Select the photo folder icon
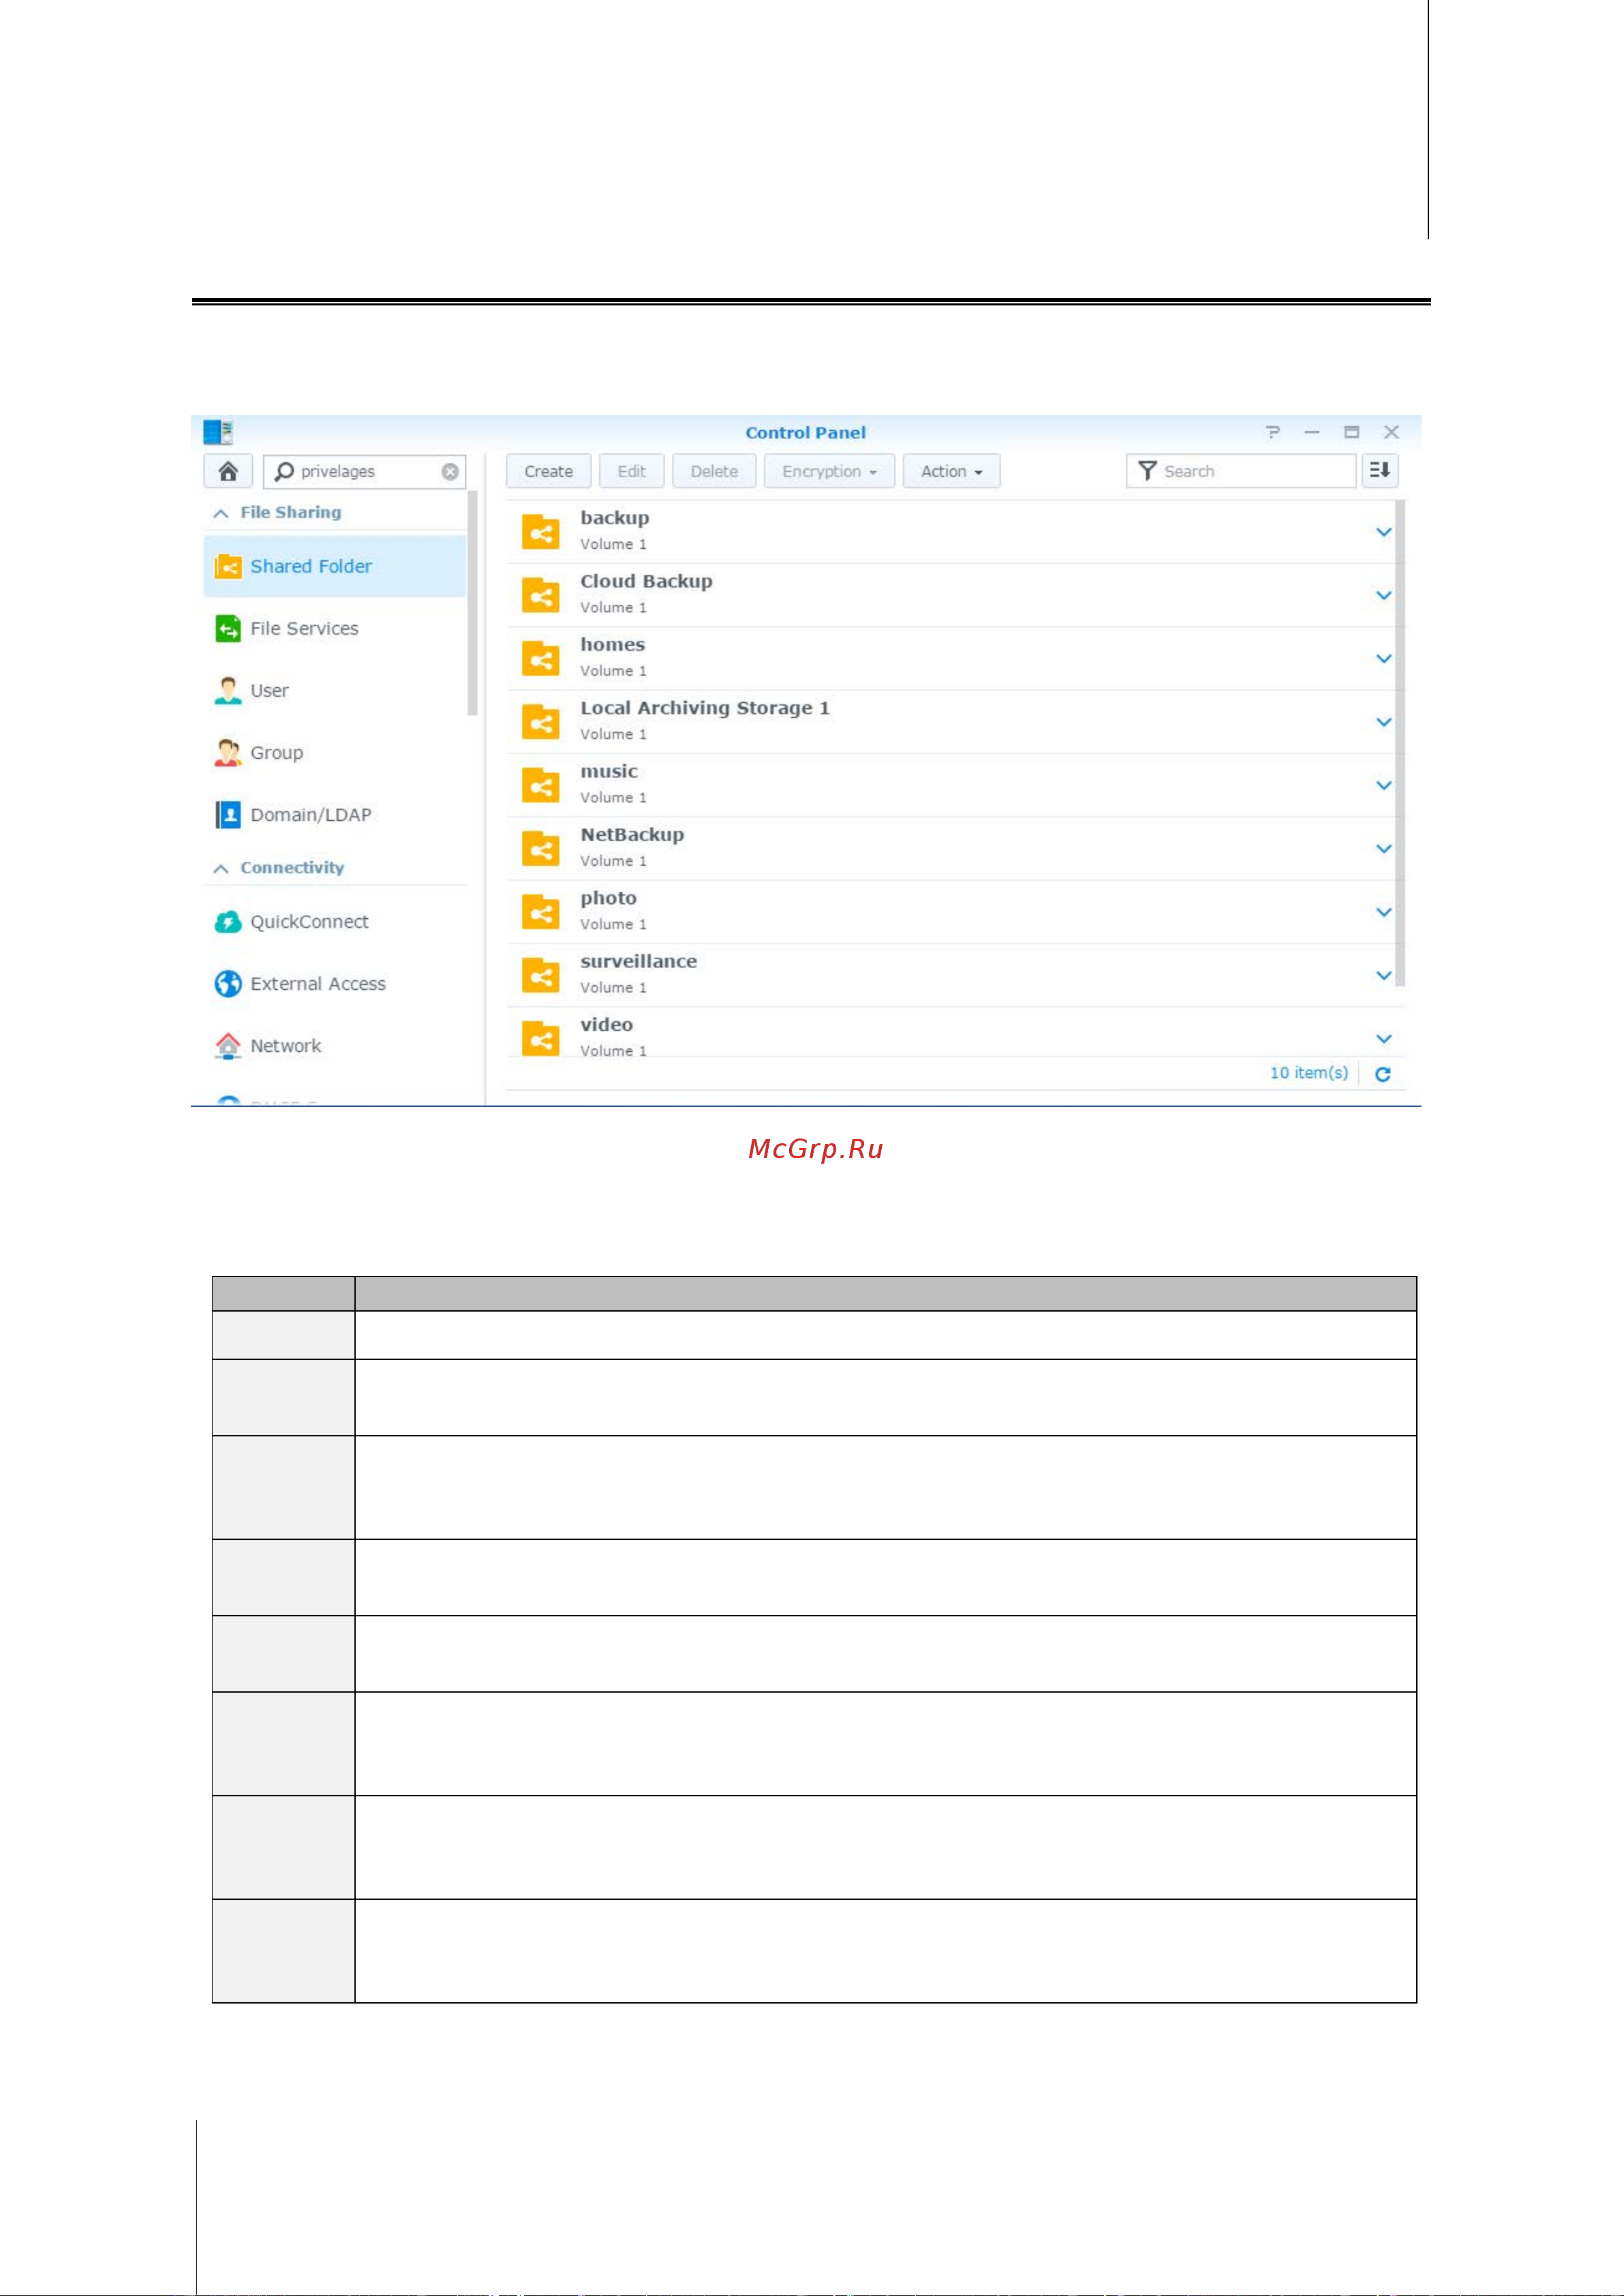 [x=541, y=912]
